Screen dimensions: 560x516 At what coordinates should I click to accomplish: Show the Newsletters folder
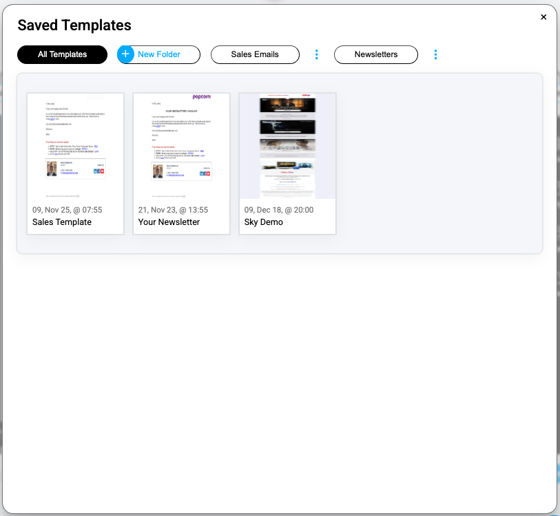(375, 54)
